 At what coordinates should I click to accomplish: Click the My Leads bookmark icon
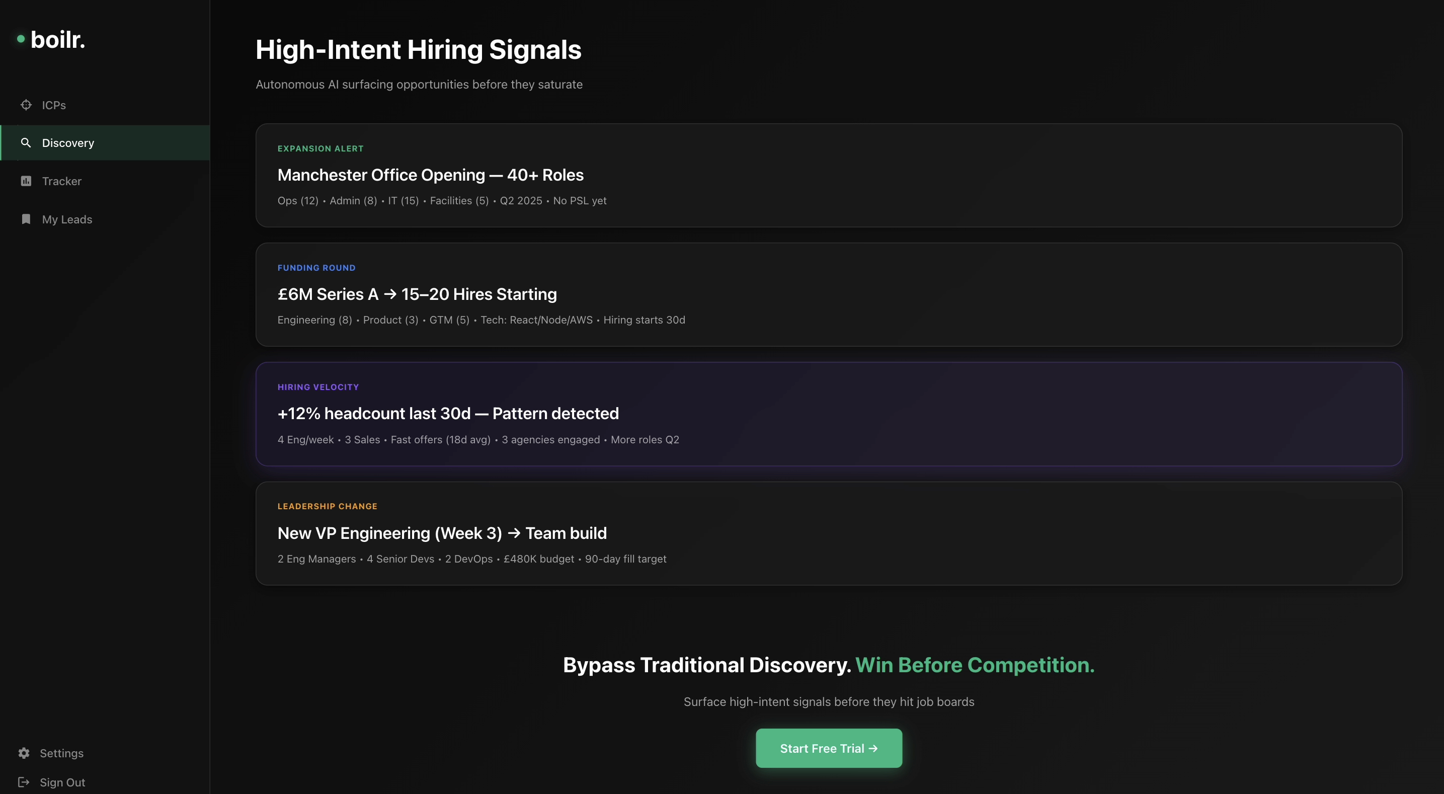[x=26, y=219]
